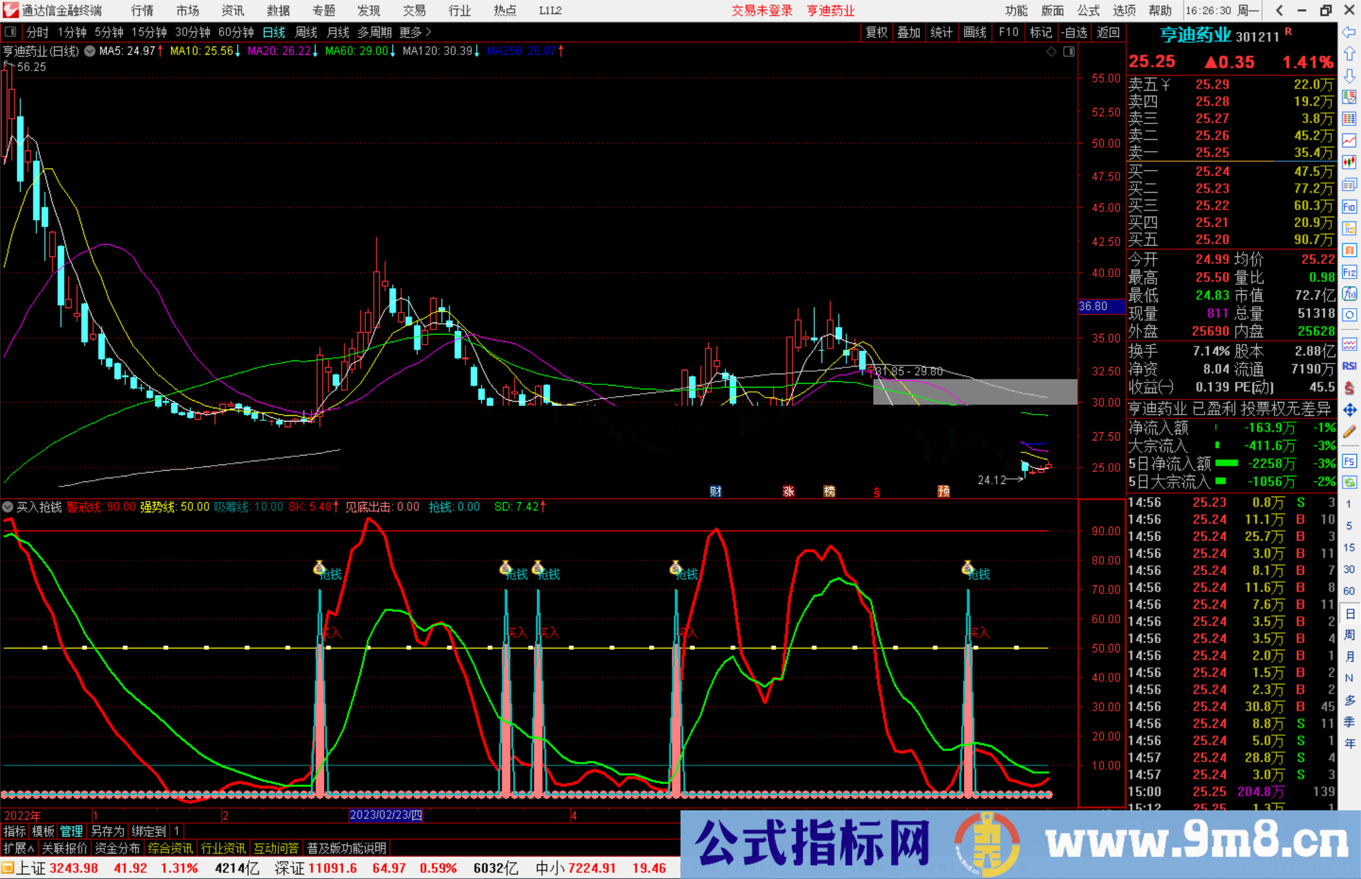Click the down arrow icon in the right sidebar

click(x=1349, y=76)
